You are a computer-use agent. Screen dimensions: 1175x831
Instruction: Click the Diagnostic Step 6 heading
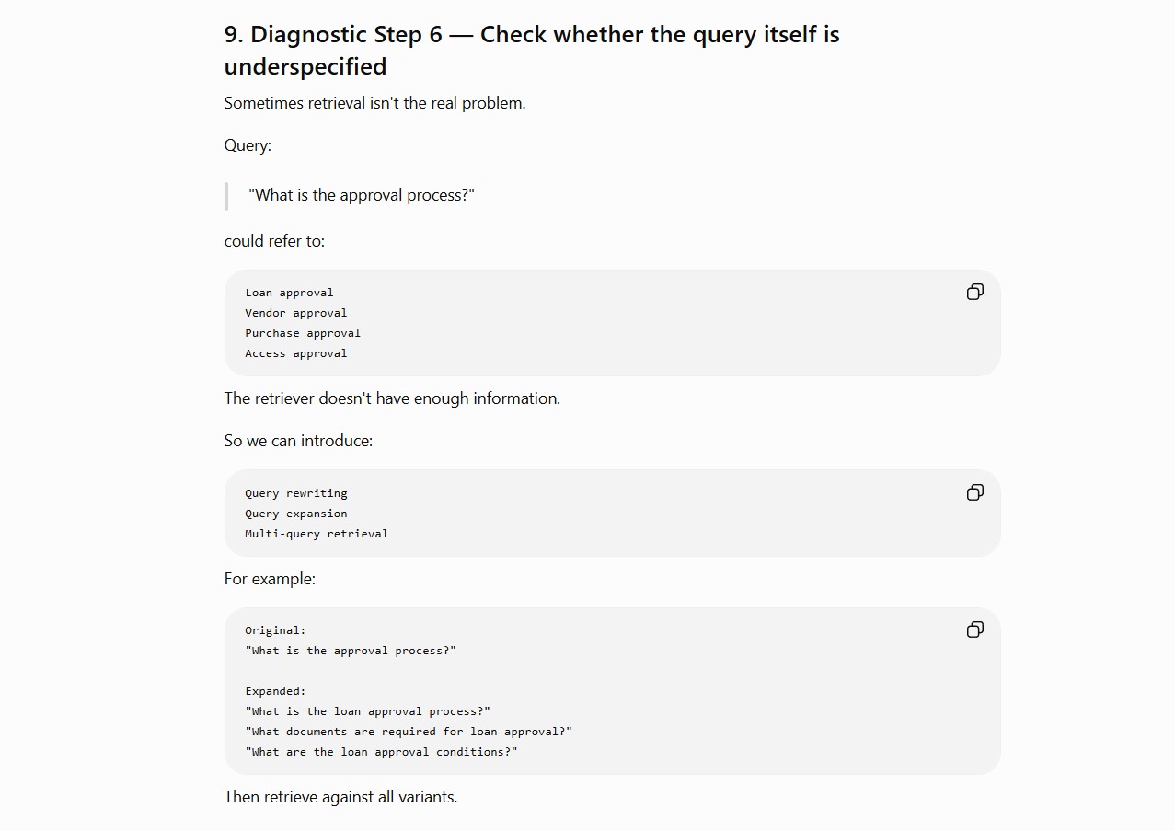tap(532, 51)
